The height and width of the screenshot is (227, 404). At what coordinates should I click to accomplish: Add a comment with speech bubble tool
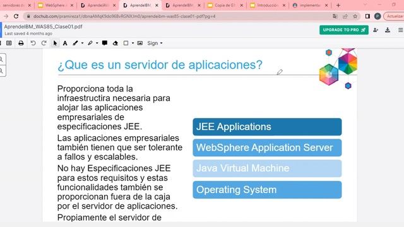[105, 44]
